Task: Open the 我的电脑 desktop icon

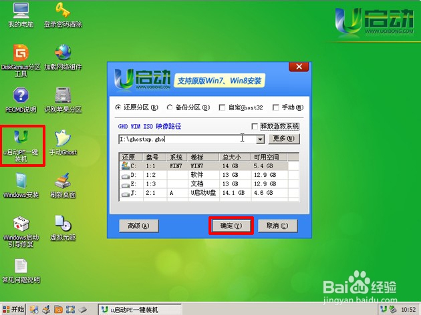Action: point(21,15)
